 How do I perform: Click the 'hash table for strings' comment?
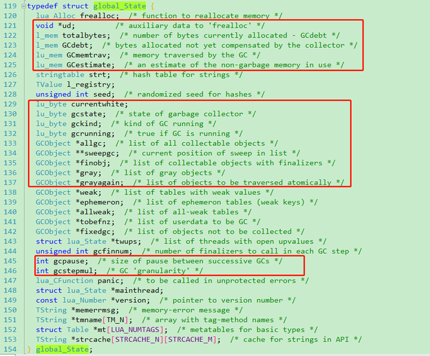(182, 75)
